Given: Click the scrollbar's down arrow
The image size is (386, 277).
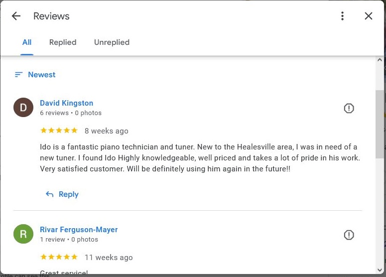Looking at the screenshot, I should pyautogui.click(x=380, y=270).
